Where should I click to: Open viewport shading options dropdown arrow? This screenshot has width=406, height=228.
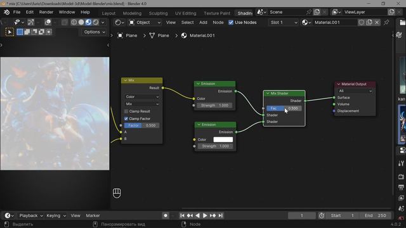click(x=103, y=22)
